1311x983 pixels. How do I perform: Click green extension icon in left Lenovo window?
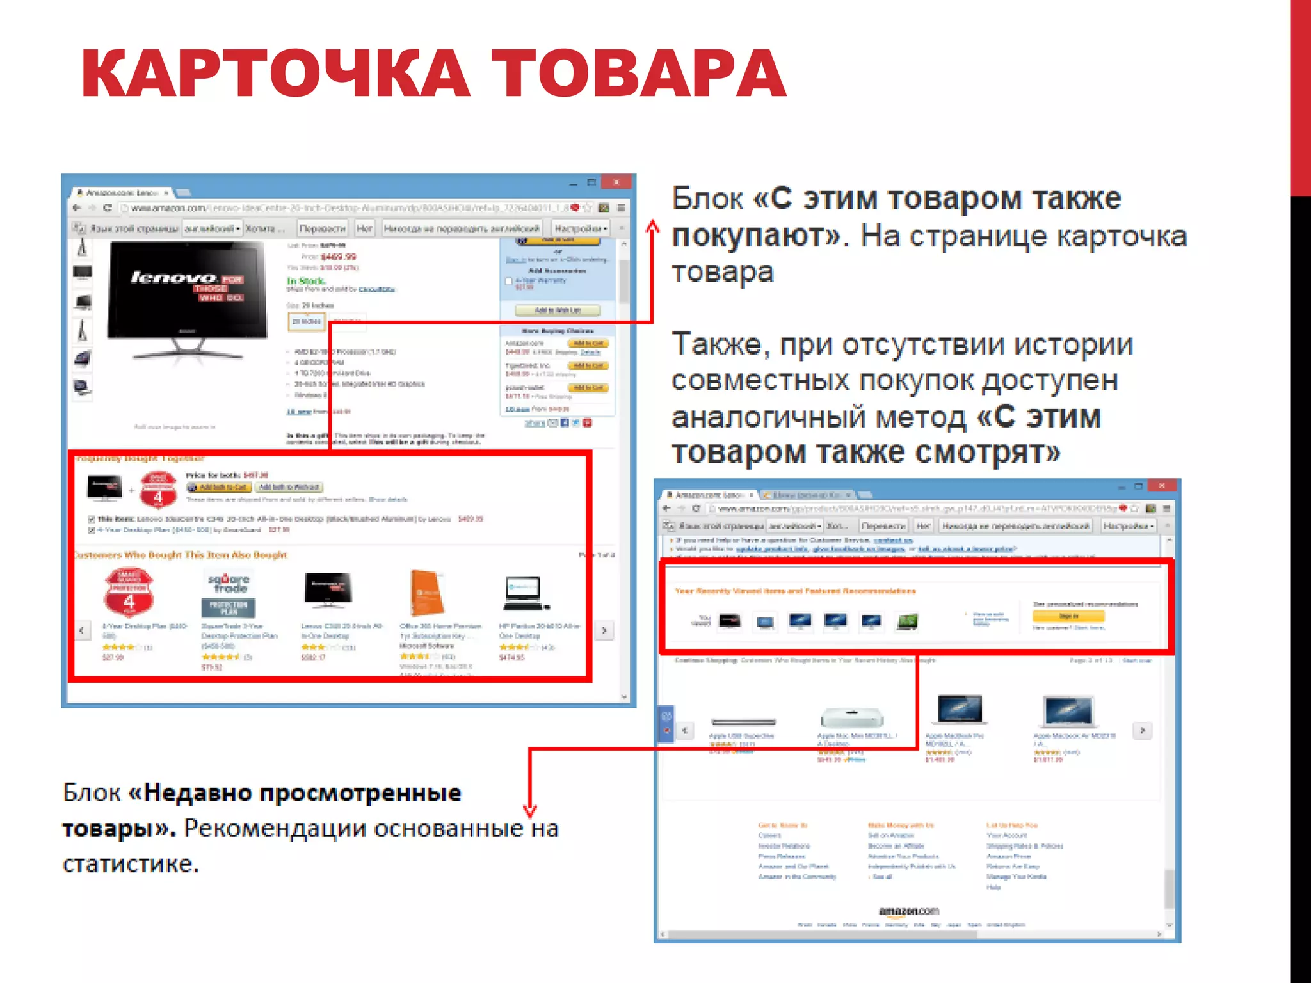[x=604, y=208]
